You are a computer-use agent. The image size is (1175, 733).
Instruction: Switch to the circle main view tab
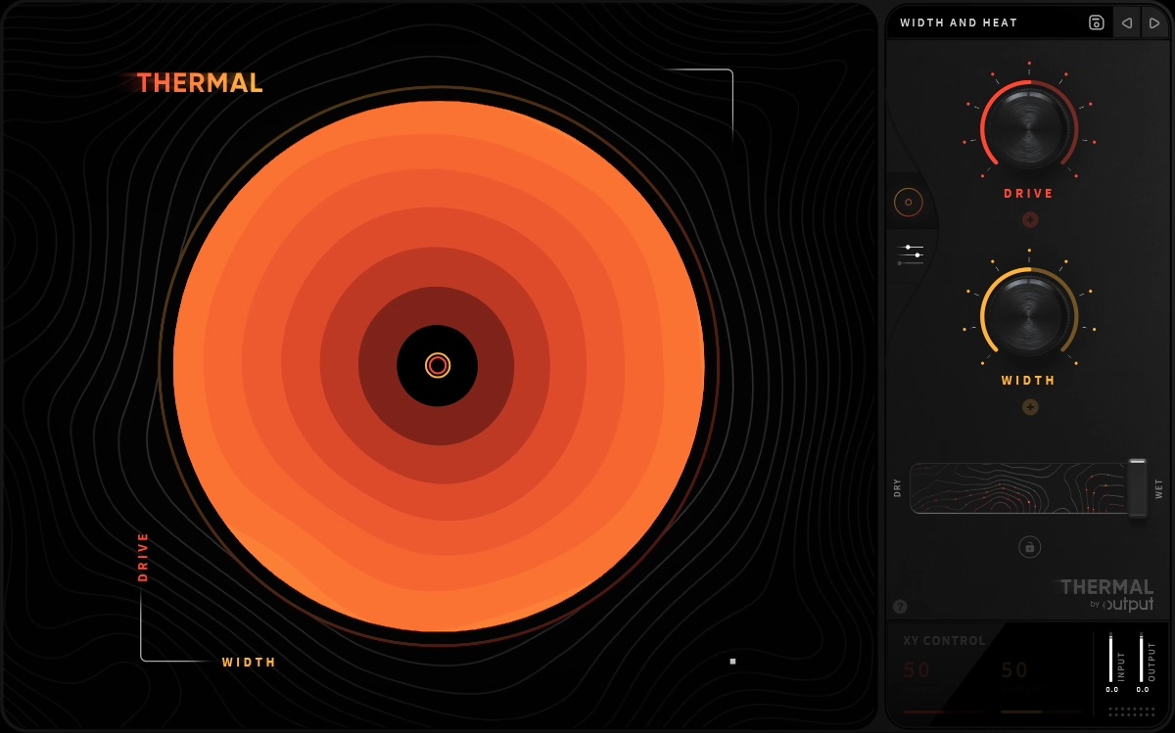pyautogui.click(x=908, y=203)
